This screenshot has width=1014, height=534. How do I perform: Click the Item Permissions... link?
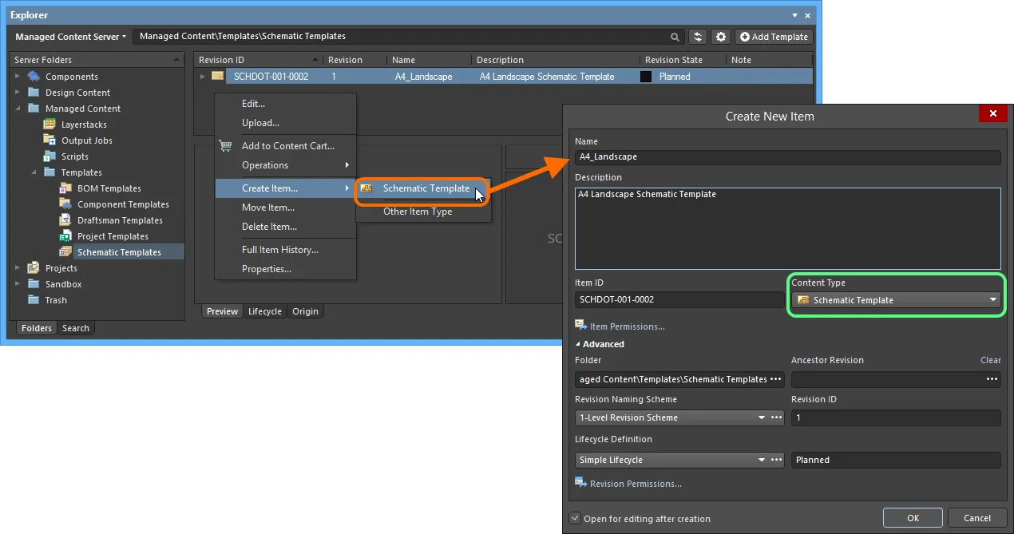pos(627,326)
